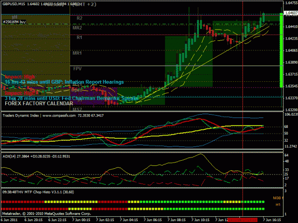298x223 pixels.
Task: Click the 7 Jun 08:15 time axis label
Action: [176, 220]
